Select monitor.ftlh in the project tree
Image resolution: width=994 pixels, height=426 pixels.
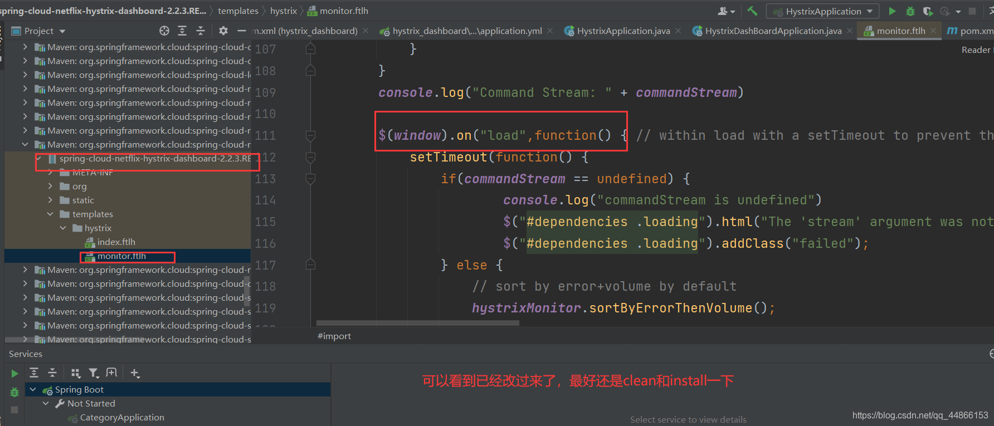coord(121,256)
